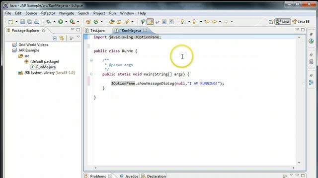The height and width of the screenshot is (178, 318).
Task: Open the Declaration tab
Action: pos(154,176)
